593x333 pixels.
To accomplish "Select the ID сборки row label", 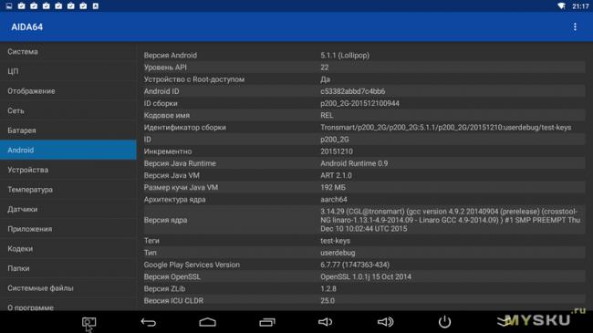I will click(161, 103).
